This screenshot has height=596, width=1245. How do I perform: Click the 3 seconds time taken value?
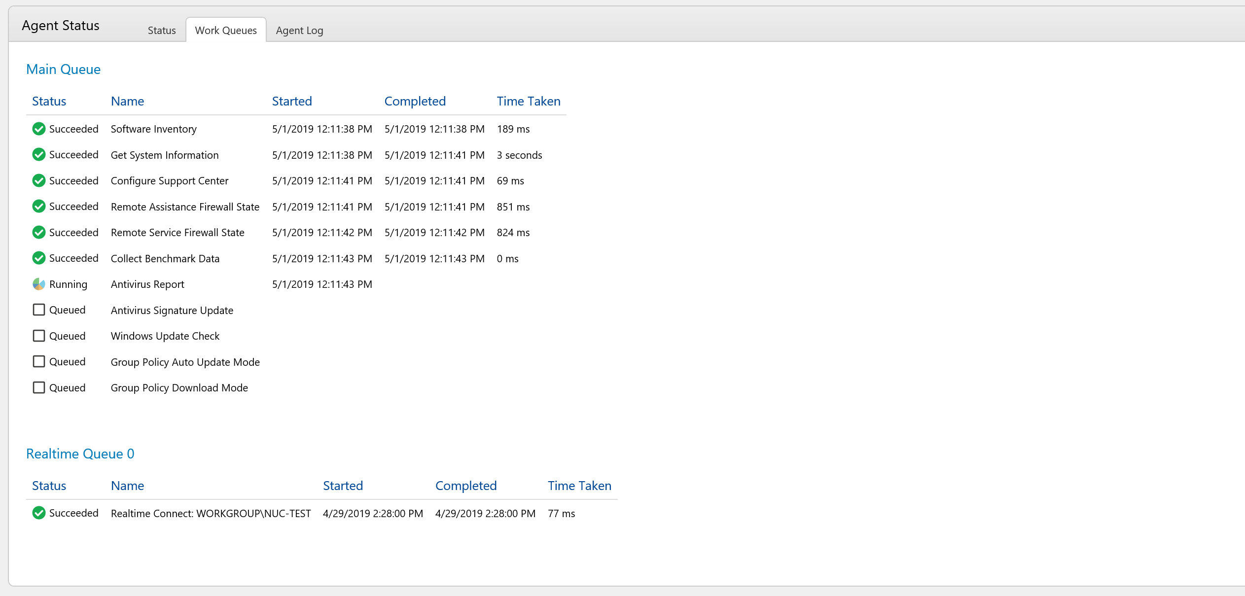pos(520,155)
